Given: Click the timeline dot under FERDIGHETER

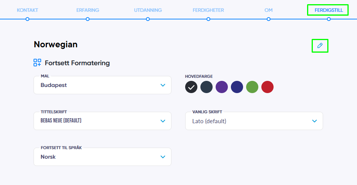Looking at the screenshot, I should pyautogui.click(x=208, y=19).
